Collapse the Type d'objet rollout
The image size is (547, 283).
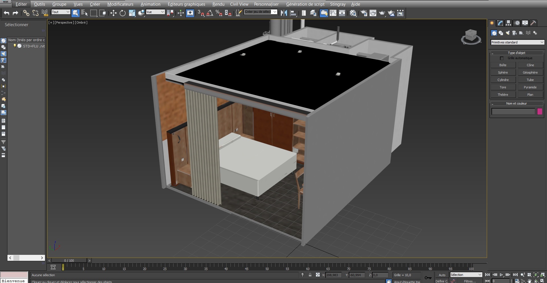(517, 53)
